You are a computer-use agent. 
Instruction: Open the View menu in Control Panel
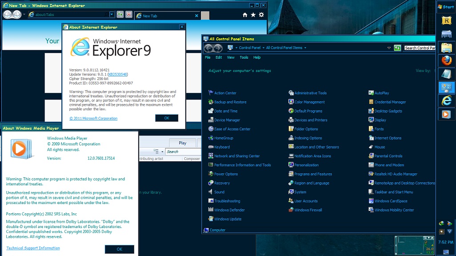(x=230, y=57)
